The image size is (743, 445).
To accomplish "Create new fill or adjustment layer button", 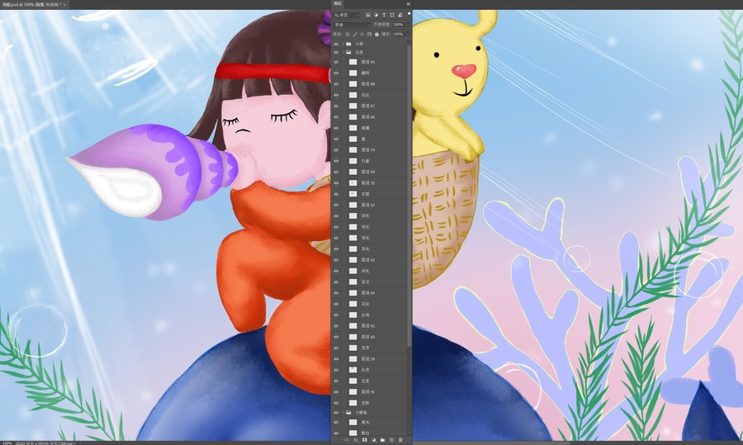I will 373,440.
